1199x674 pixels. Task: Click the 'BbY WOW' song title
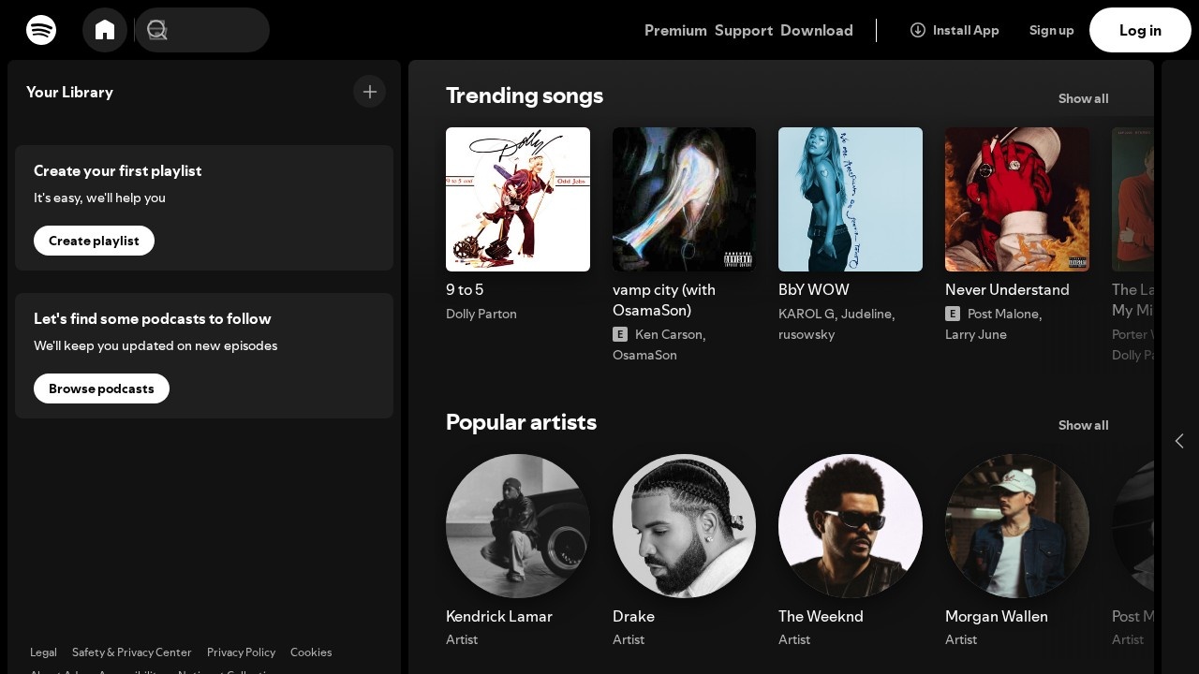(x=814, y=289)
